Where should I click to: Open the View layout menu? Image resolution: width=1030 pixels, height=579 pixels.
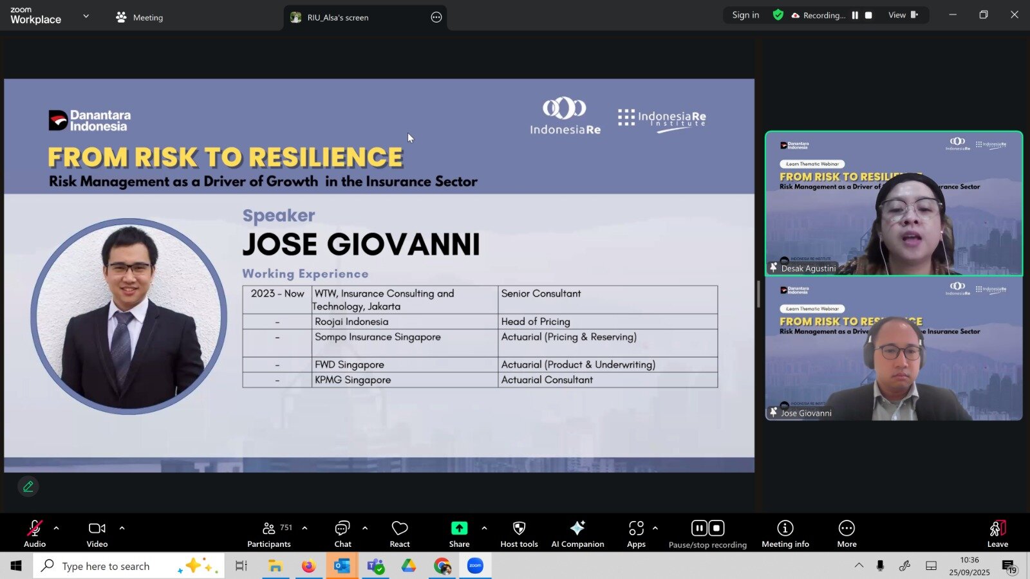903,15
